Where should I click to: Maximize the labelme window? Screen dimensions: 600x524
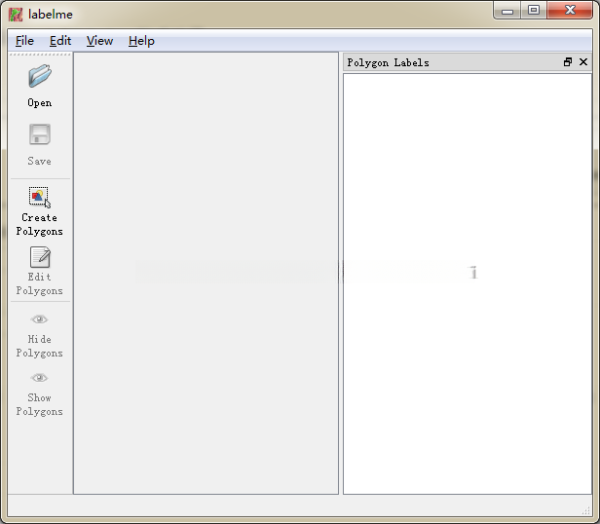[x=534, y=11]
